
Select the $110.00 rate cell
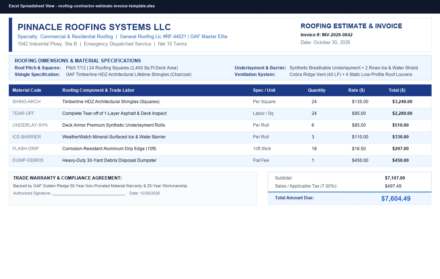[360, 137]
